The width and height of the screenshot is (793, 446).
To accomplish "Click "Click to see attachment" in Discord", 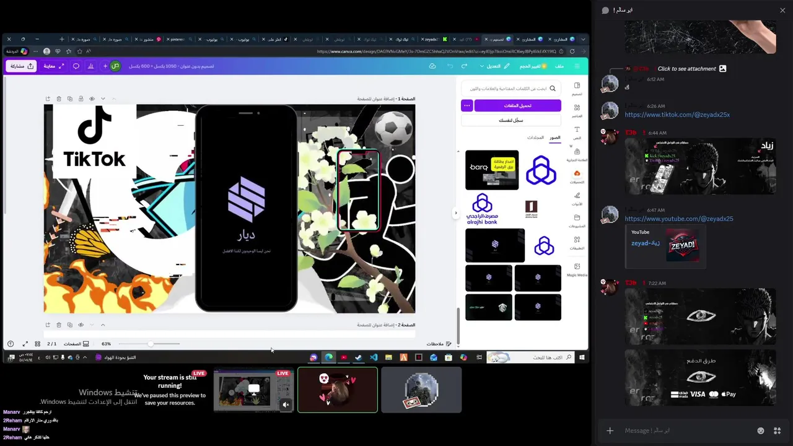I will click(x=686, y=69).
